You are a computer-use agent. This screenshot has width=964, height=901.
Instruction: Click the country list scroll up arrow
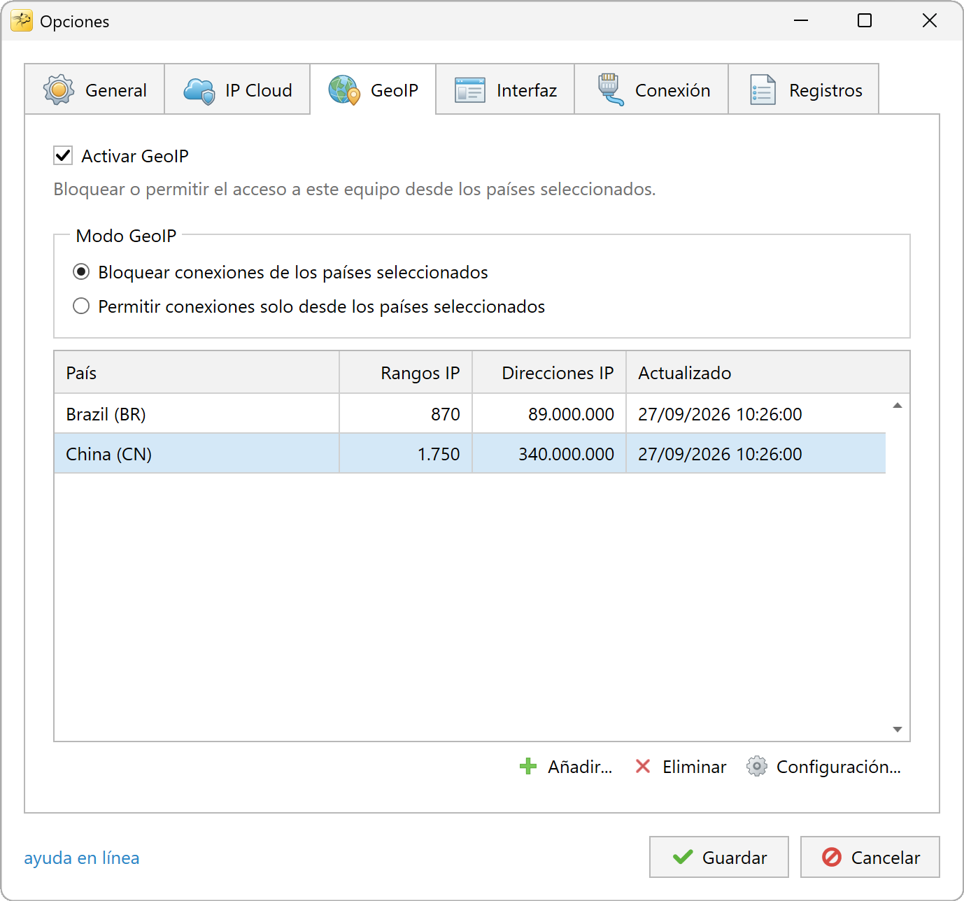(898, 406)
